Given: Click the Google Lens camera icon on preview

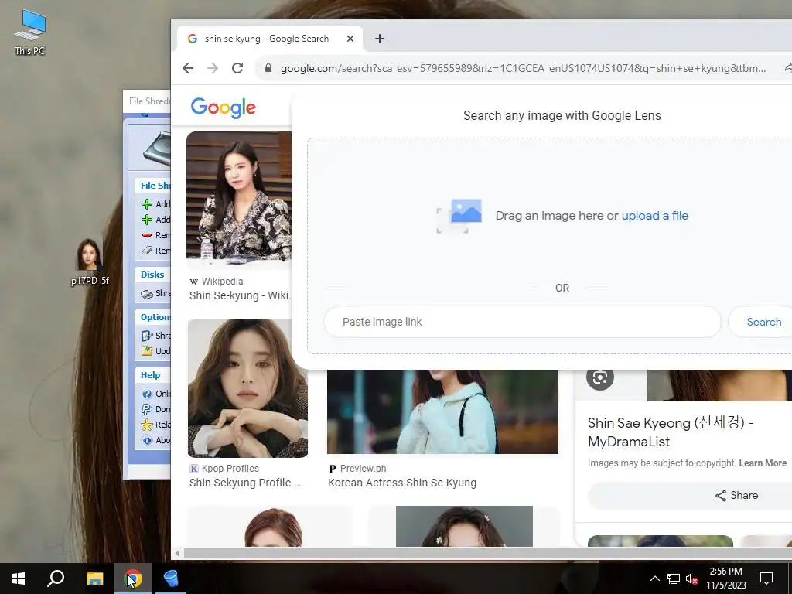Looking at the screenshot, I should tap(600, 377).
